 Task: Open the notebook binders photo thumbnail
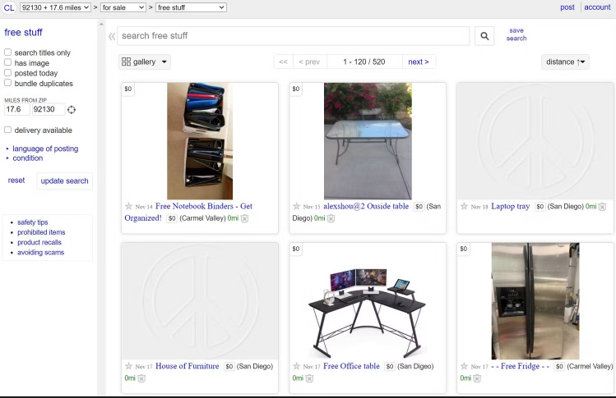tap(200, 141)
